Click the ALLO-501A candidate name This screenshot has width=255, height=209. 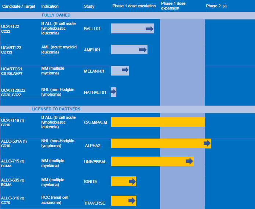(x=12, y=141)
